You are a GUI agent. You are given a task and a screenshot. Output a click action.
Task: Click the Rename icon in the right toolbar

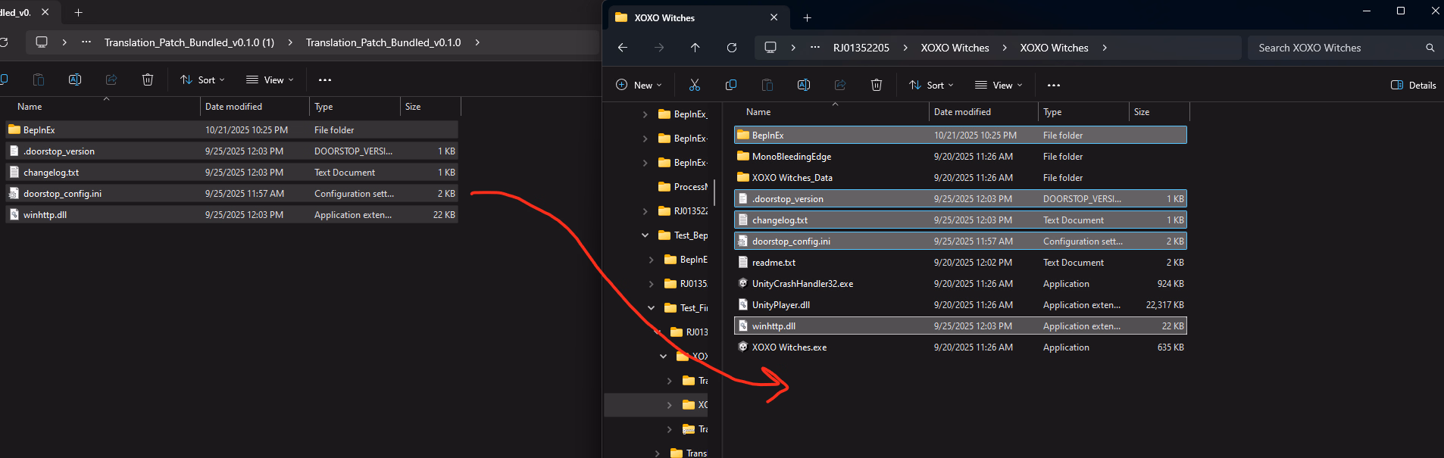coord(803,85)
